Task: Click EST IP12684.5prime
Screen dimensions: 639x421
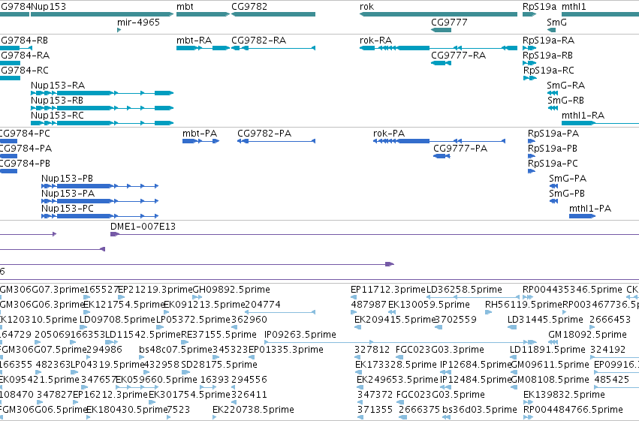Action: pyautogui.click(x=446, y=372)
